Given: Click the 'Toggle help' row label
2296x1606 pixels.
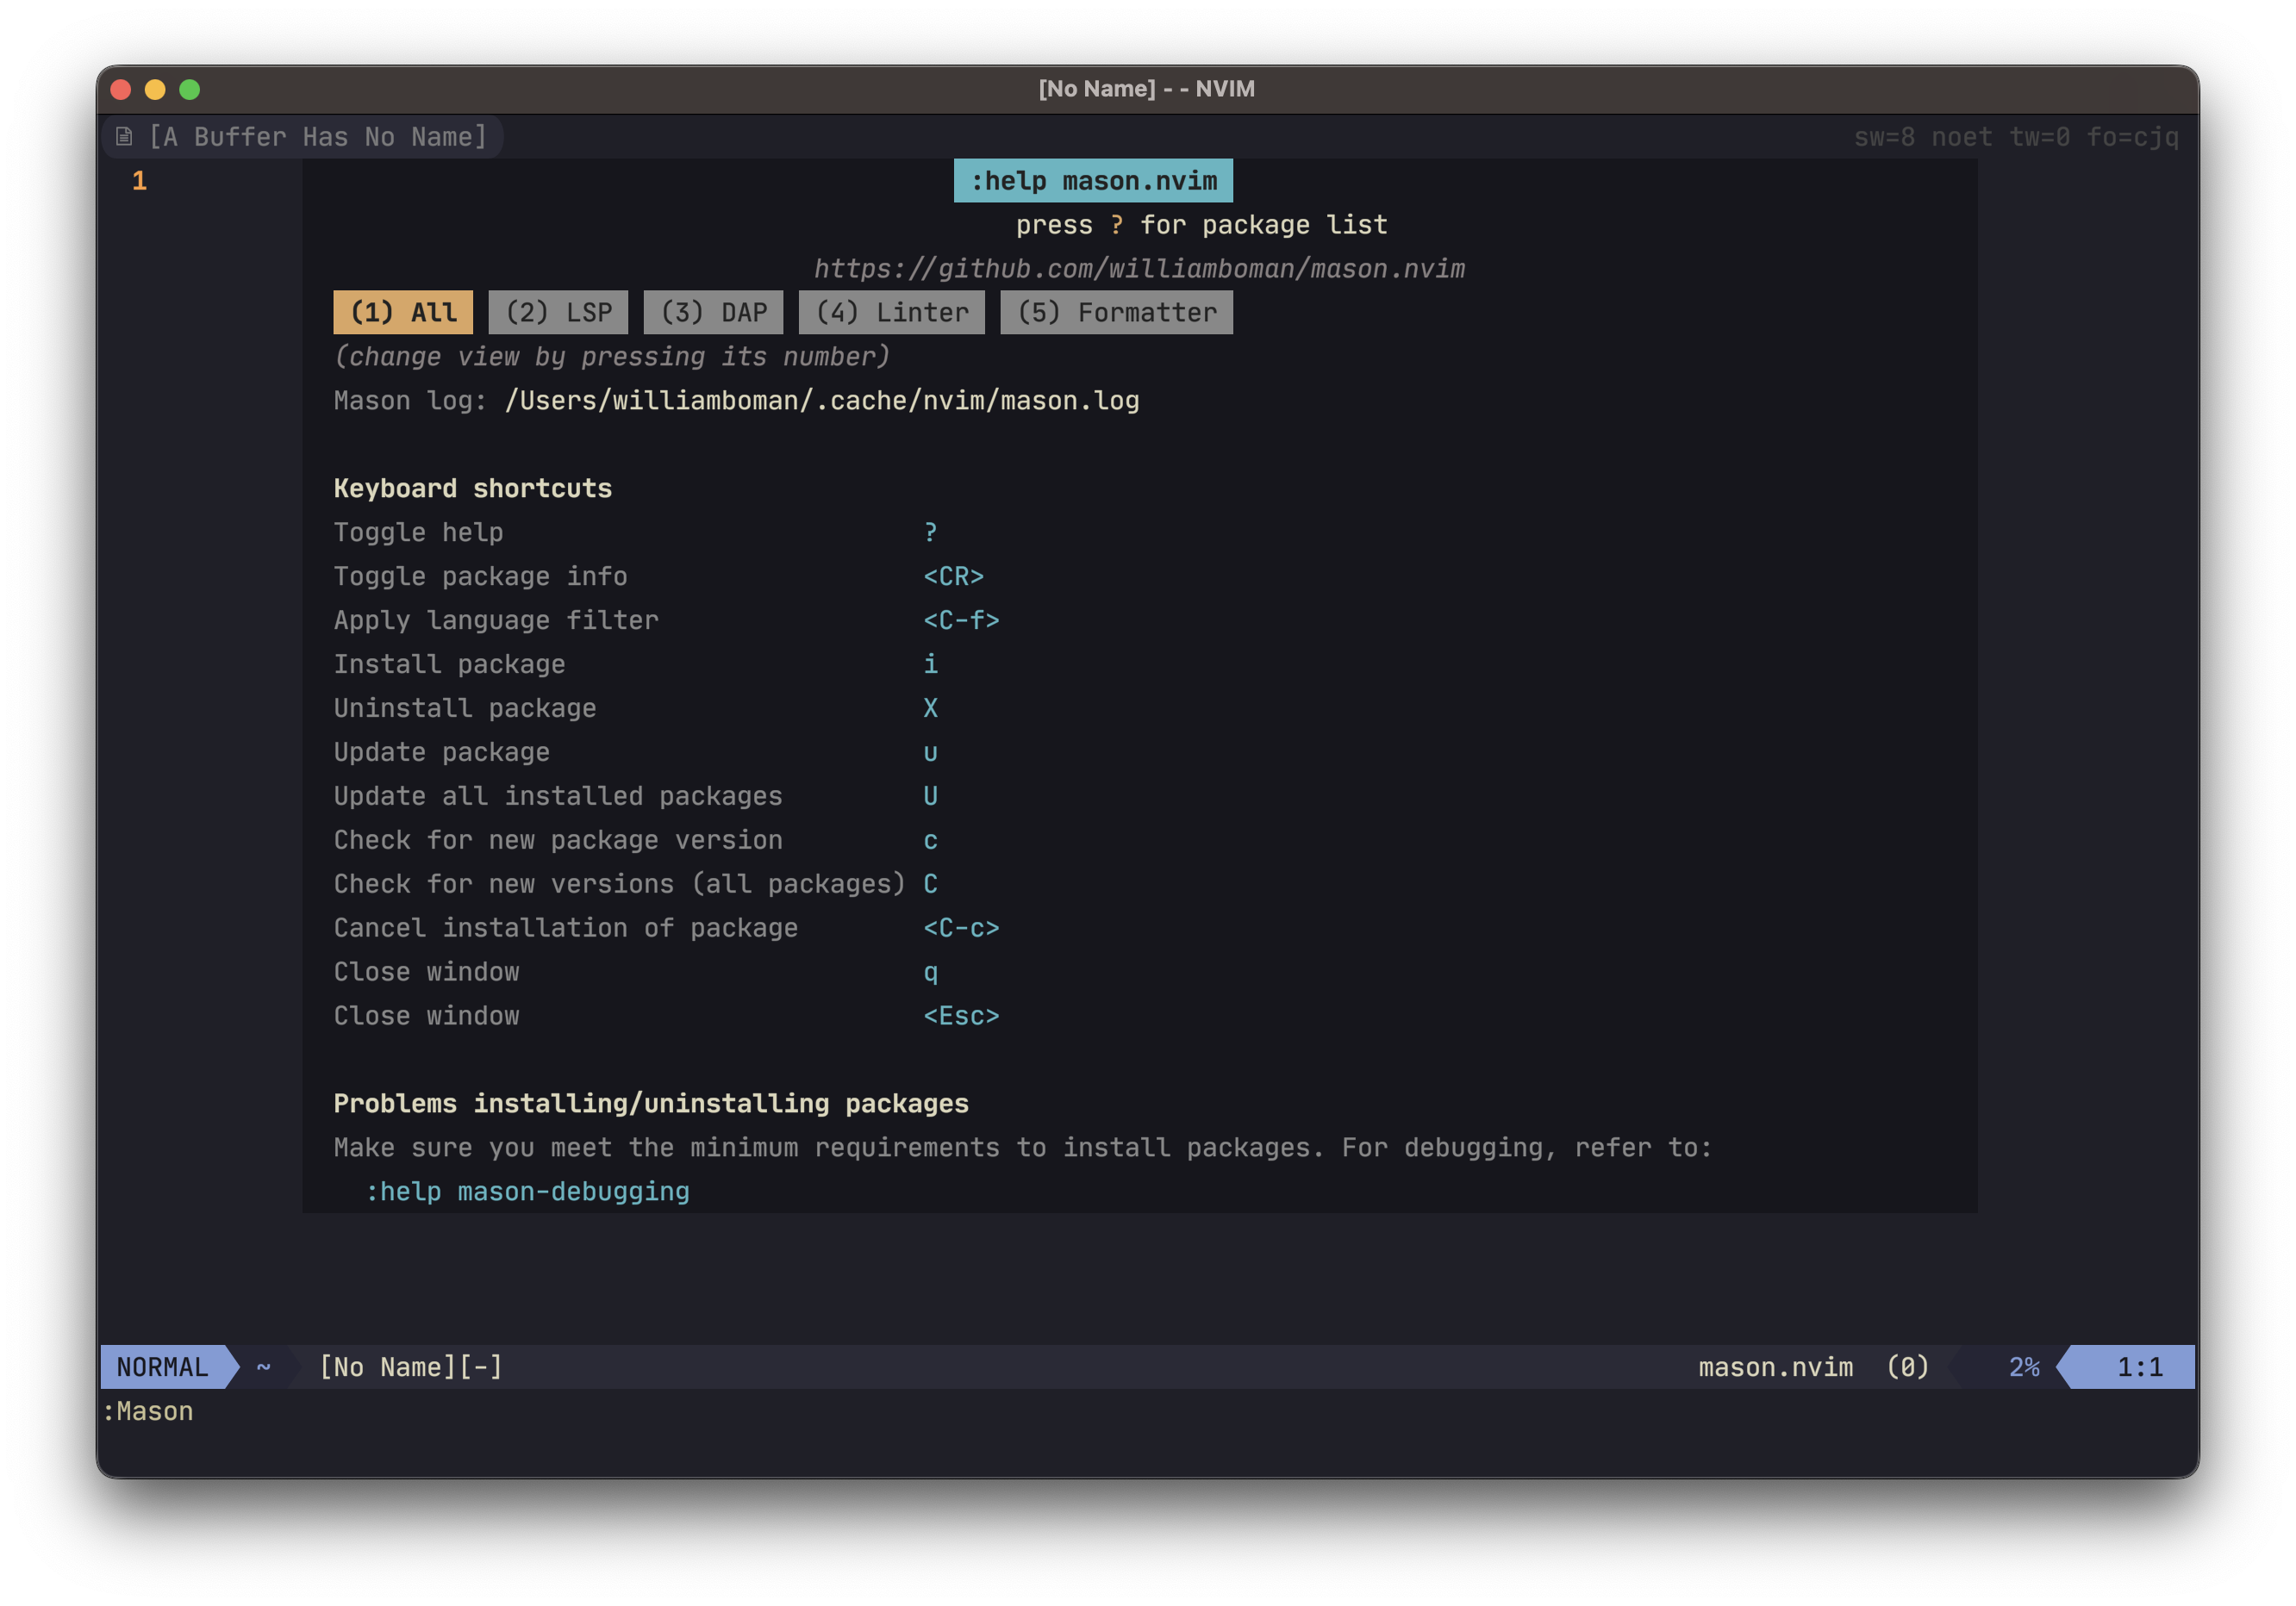Looking at the screenshot, I should pyautogui.click(x=419, y=532).
